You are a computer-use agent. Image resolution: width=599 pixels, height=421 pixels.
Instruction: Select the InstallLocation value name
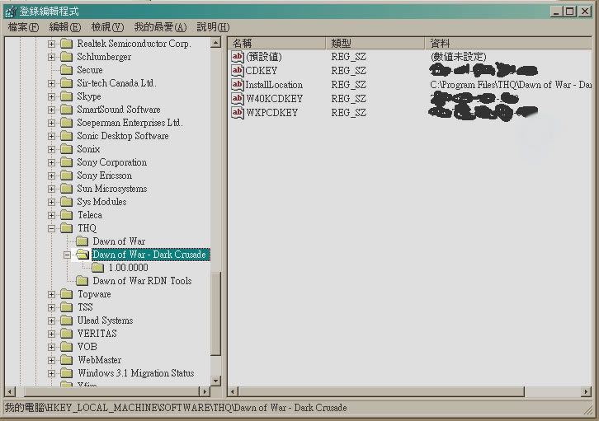(274, 85)
